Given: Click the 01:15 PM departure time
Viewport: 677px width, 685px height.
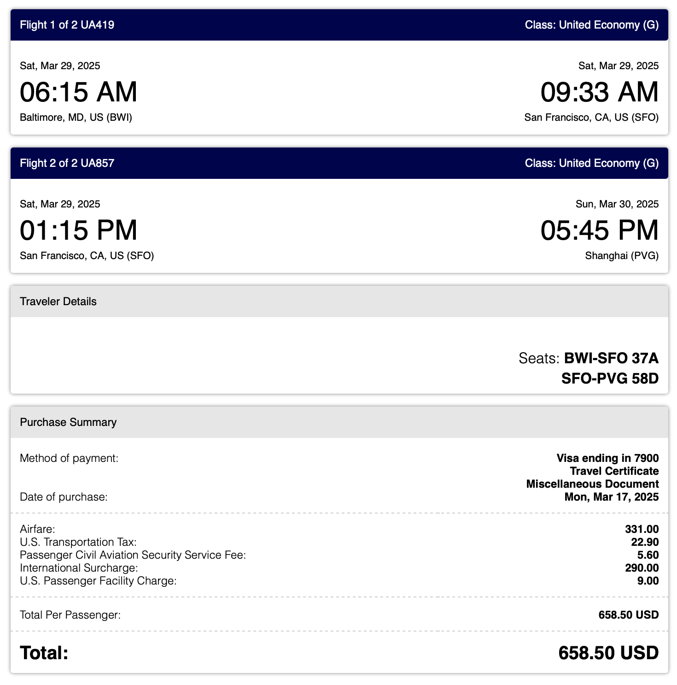Looking at the screenshot, I should 78,230.
